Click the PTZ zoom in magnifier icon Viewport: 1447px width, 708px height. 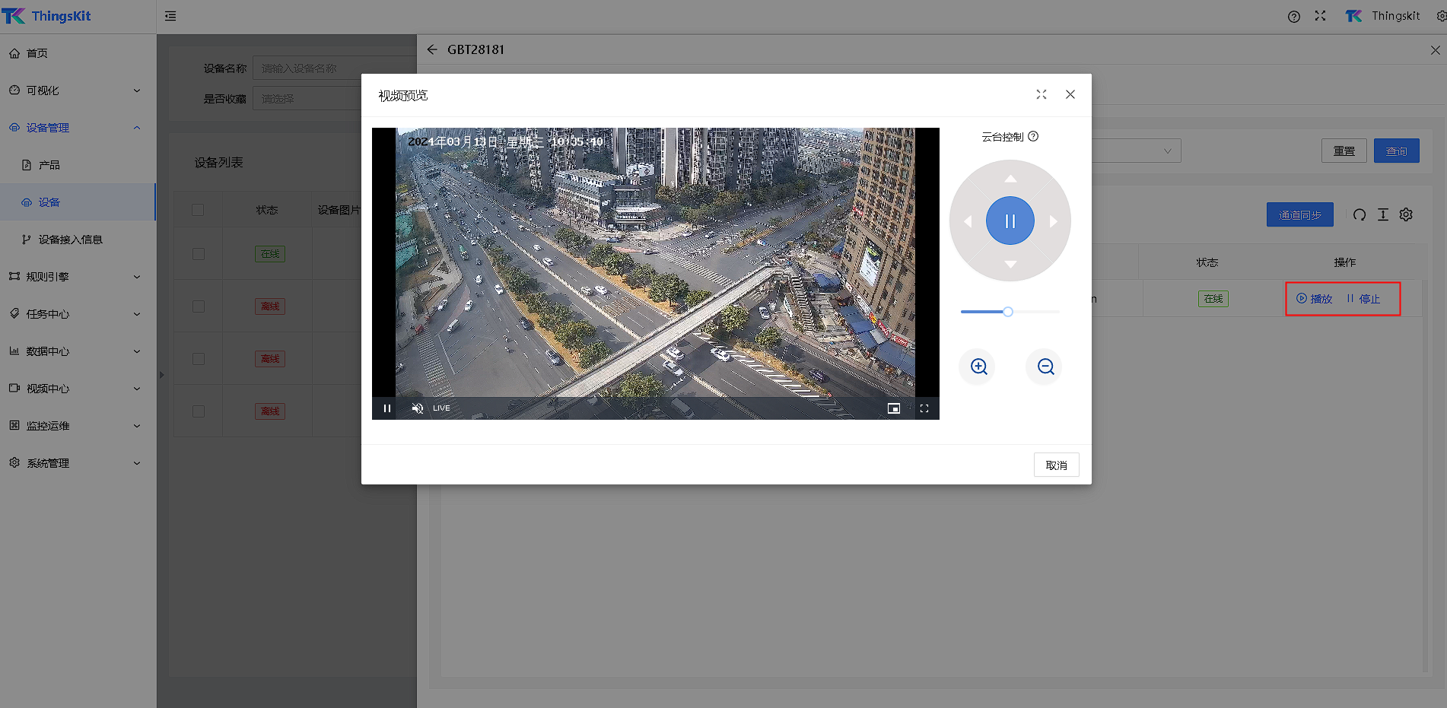[x=978, y=367]
